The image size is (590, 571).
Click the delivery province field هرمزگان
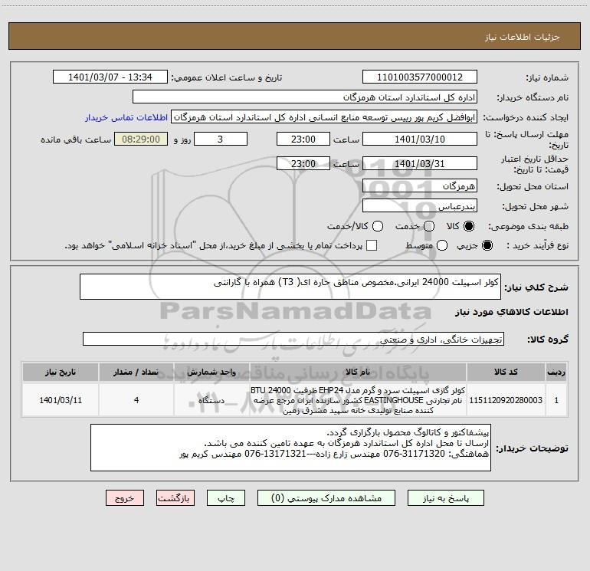(420, 186)
